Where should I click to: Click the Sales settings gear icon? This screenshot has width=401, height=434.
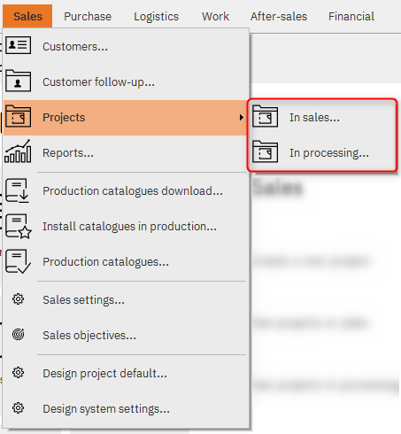coord(18,299)
